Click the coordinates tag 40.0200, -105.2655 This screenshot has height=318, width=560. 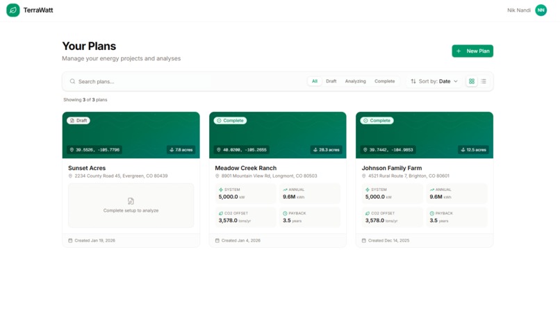click(242, 150)
